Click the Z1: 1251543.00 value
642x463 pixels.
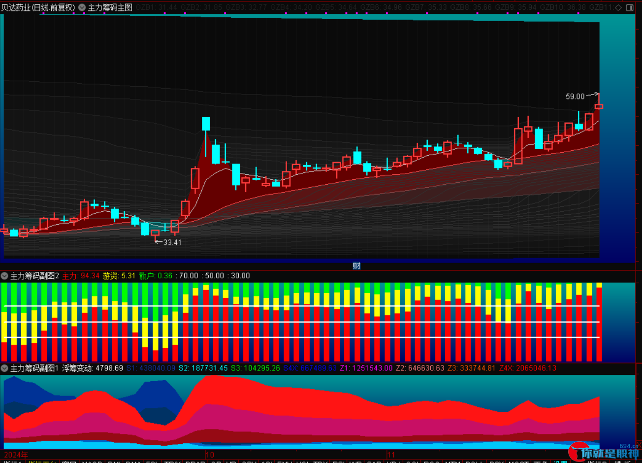(x=366, y=368)
